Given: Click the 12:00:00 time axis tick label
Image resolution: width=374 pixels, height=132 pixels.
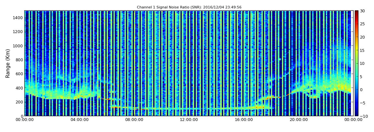Looking at the screenshot, I should pyautogui.click(x=189, y=120).
